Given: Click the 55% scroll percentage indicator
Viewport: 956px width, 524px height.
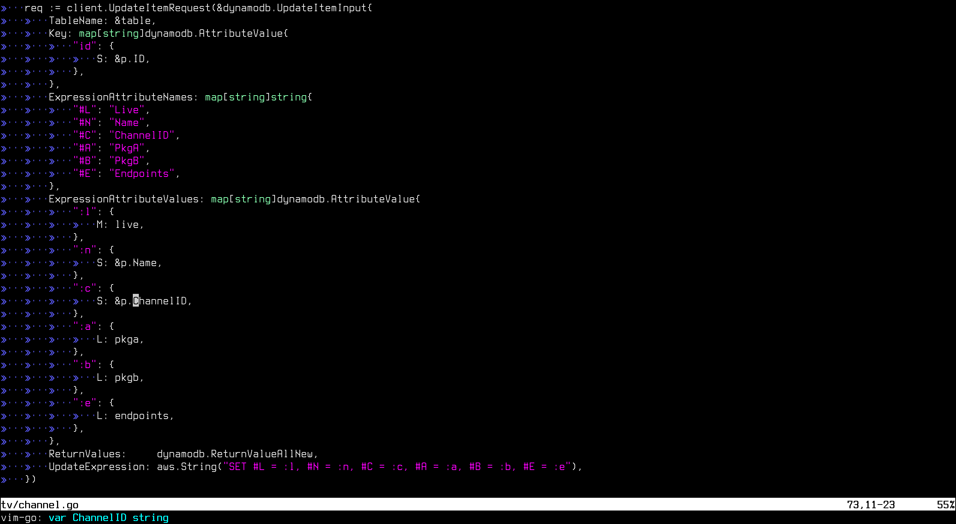Looking at the screenshot, I should 945,505.
